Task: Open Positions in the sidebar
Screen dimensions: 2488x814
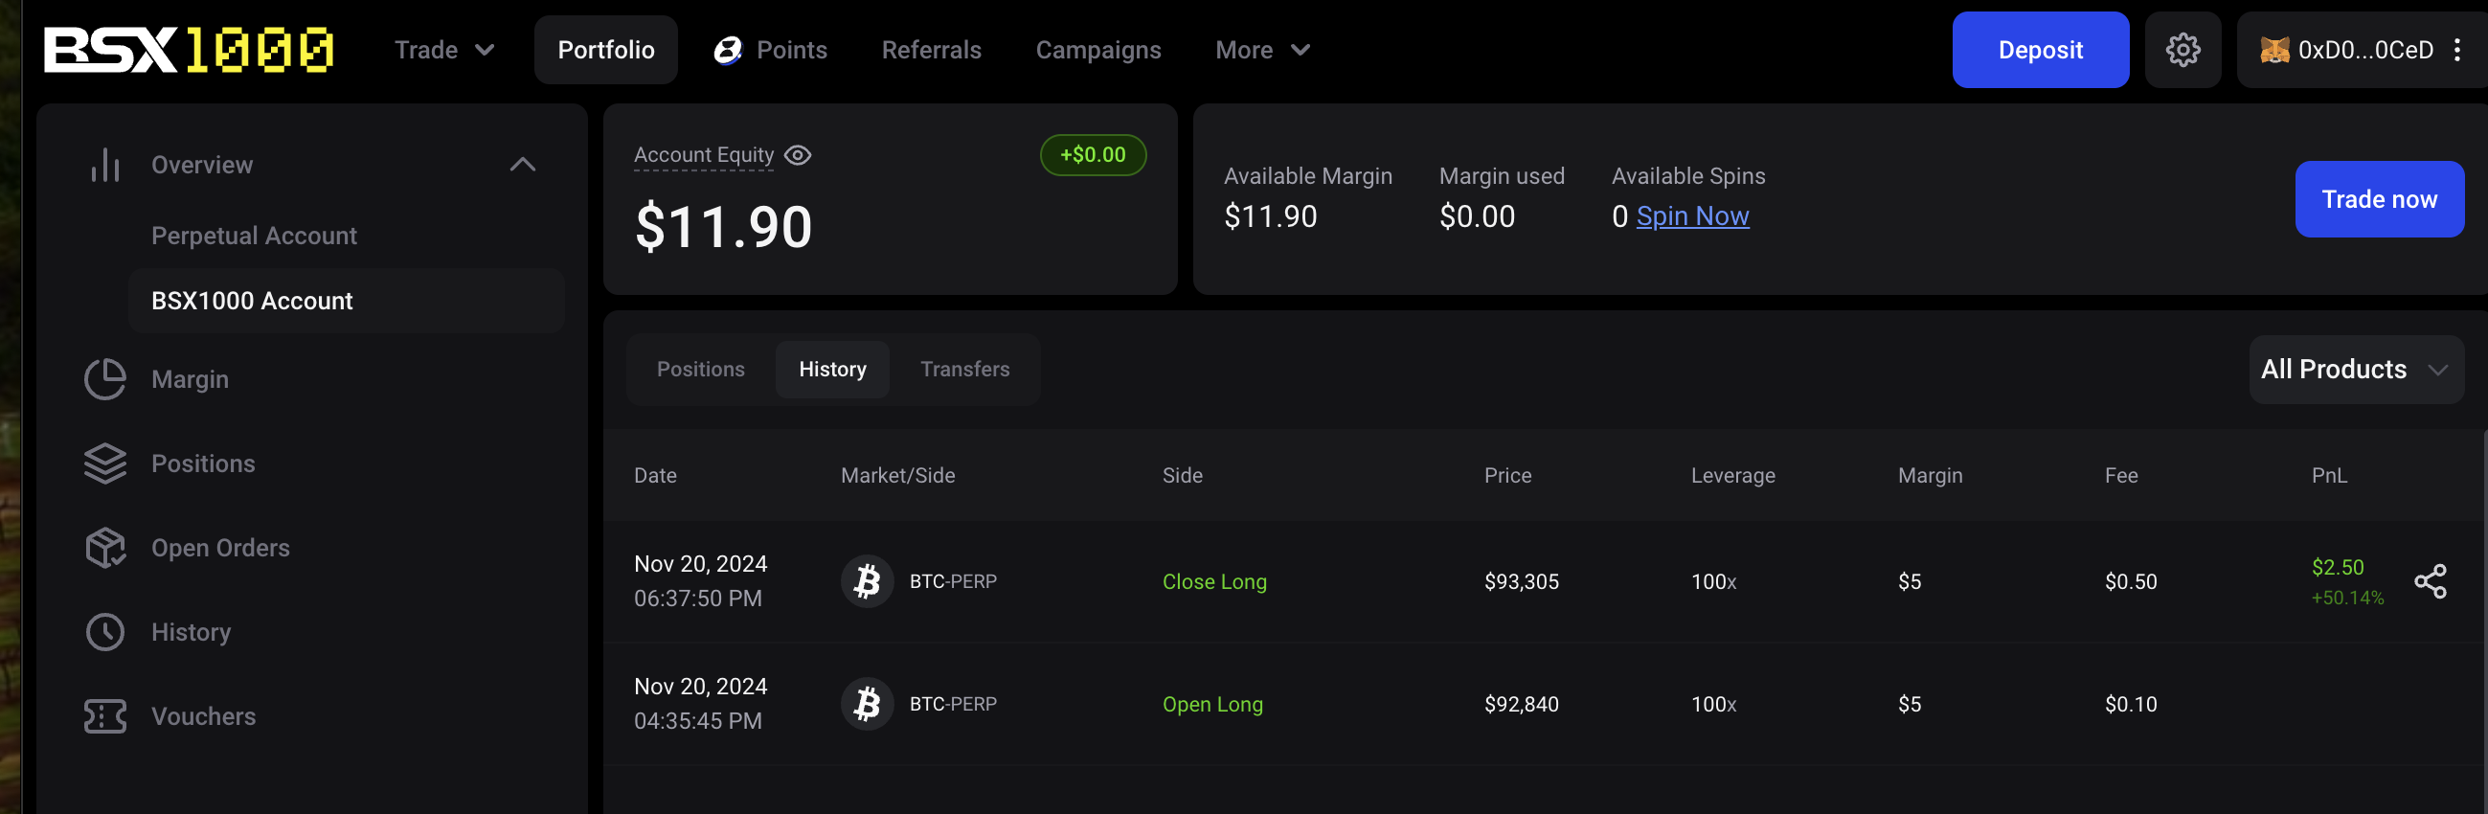Action: (x=203, y=464)
